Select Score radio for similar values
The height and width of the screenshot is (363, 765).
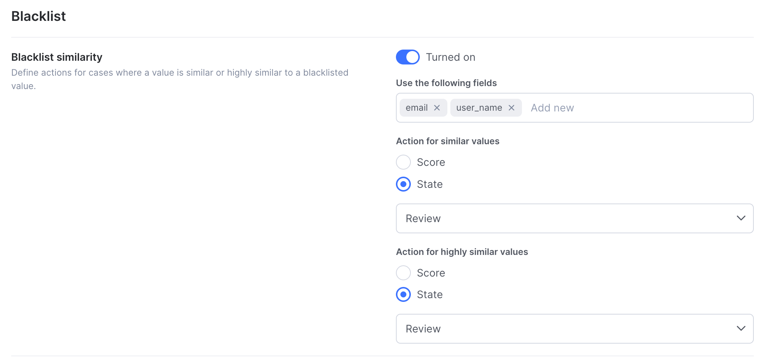pyautogui.click(x=403, y=162)
